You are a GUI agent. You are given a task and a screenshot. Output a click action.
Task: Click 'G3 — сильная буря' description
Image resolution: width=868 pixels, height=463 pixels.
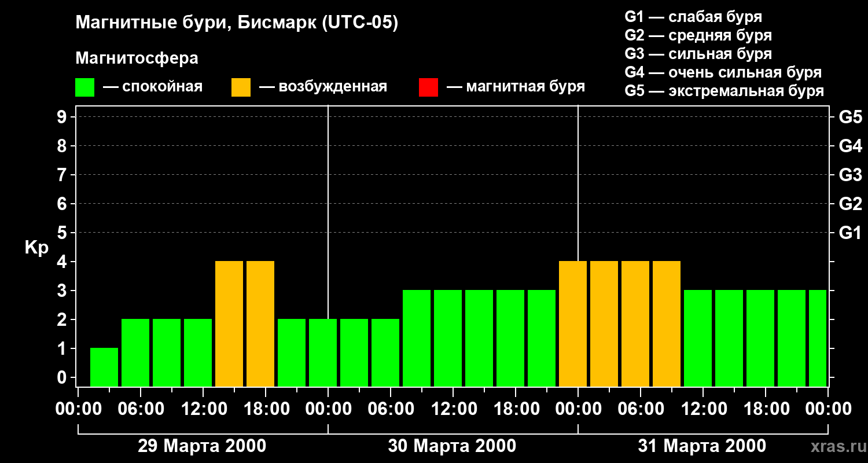[x=698, y=54]
